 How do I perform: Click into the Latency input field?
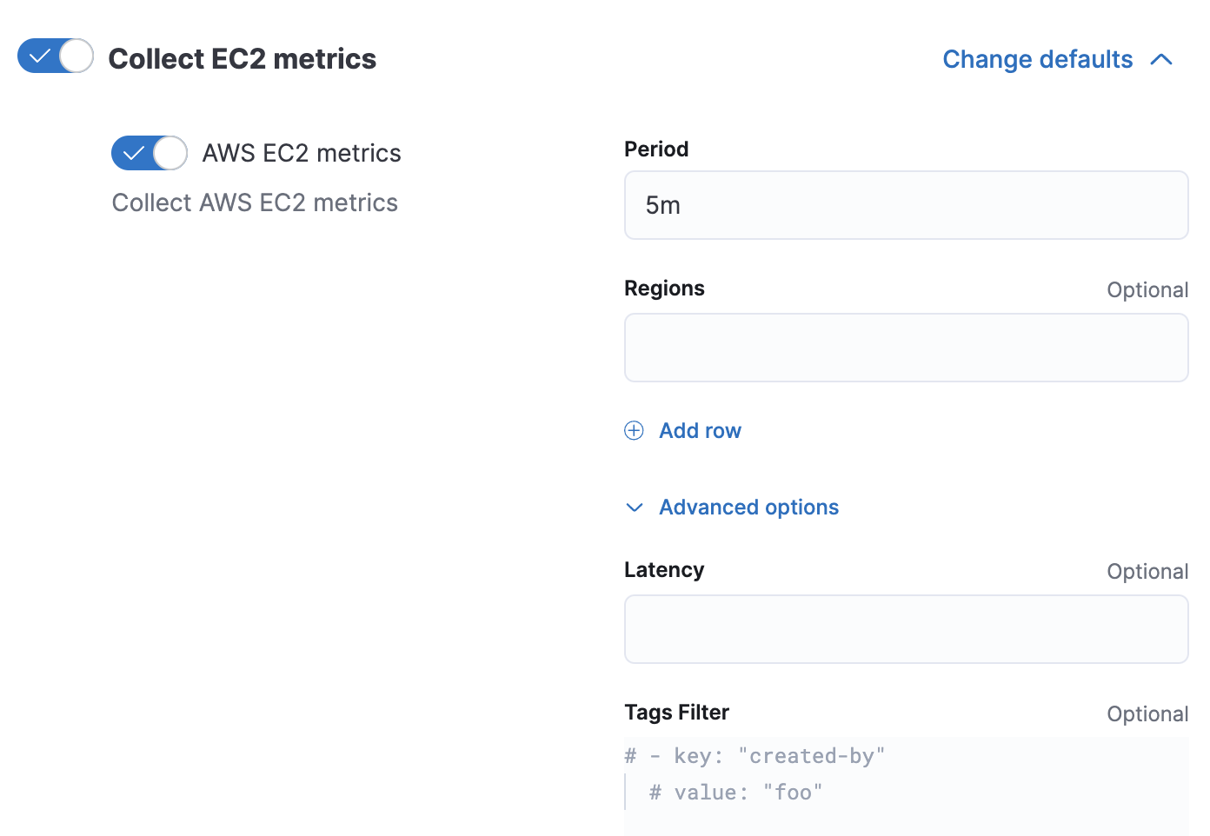point(906,629)
